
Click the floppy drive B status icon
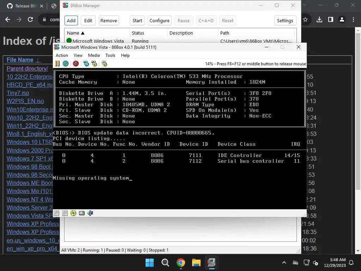pos(65,213)
